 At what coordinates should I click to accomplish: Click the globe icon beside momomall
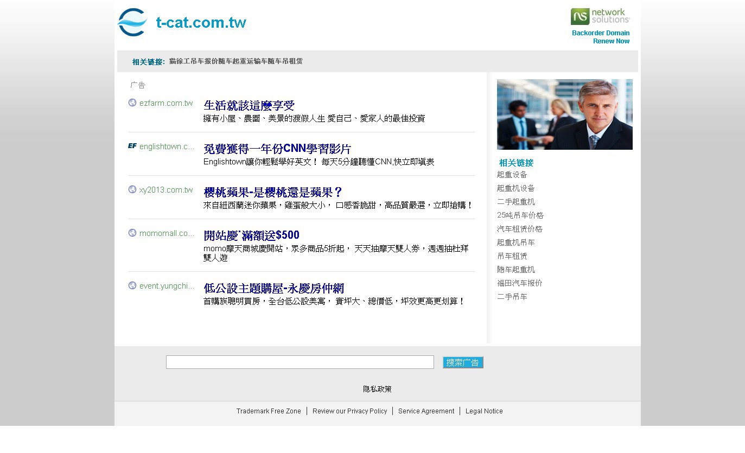(x=132, y=233)
